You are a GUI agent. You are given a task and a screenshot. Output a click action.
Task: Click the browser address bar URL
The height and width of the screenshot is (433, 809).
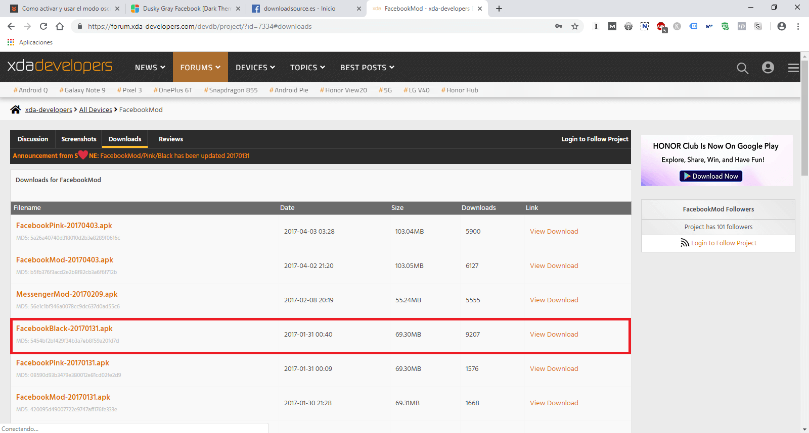click(x=200, y=26)
